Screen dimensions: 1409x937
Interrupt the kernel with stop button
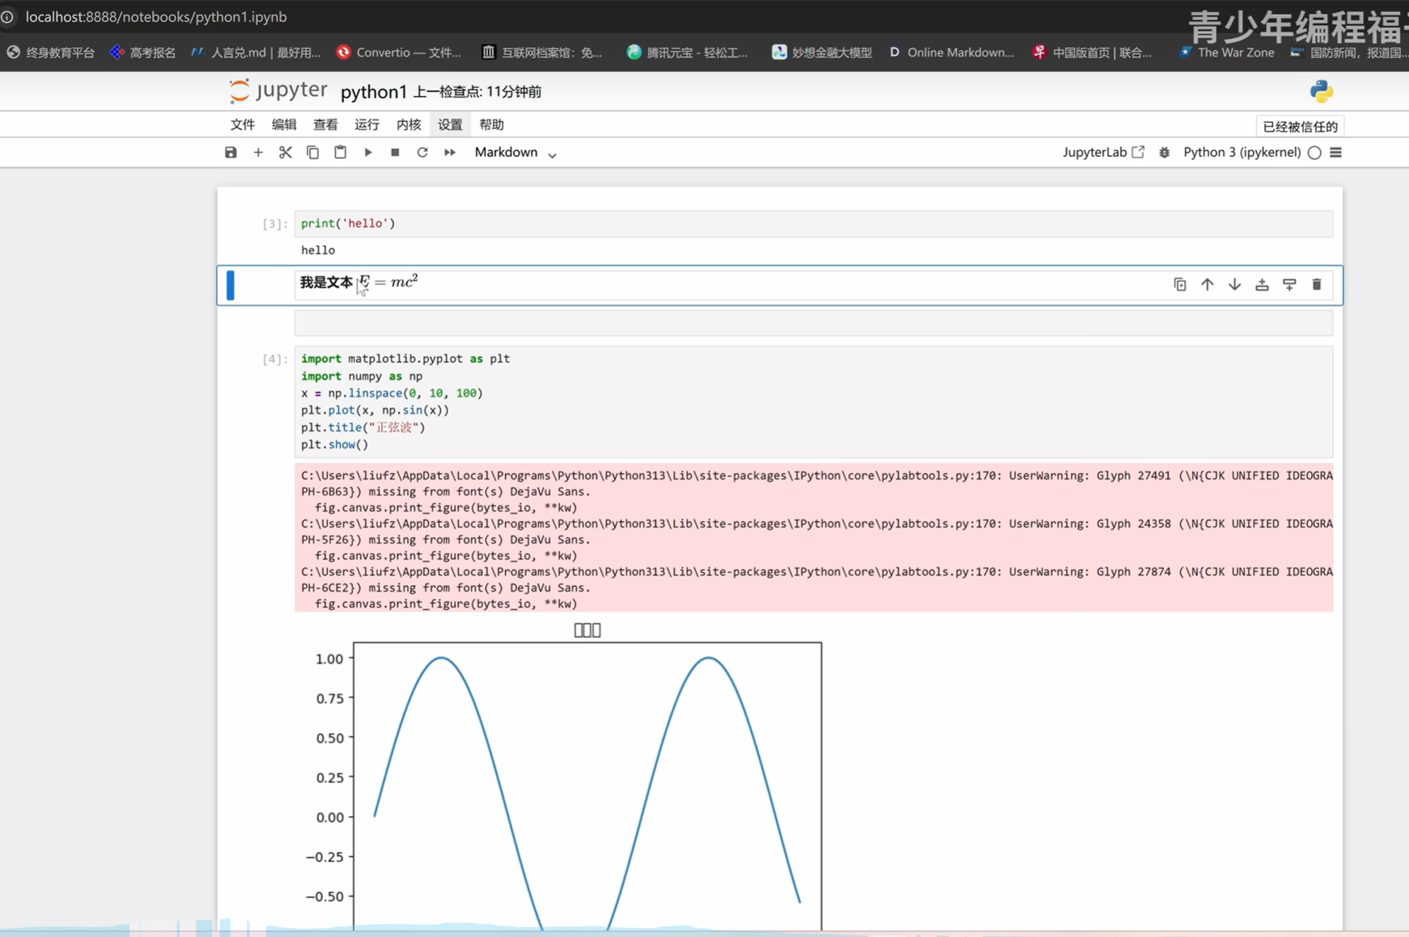(395, 153)
